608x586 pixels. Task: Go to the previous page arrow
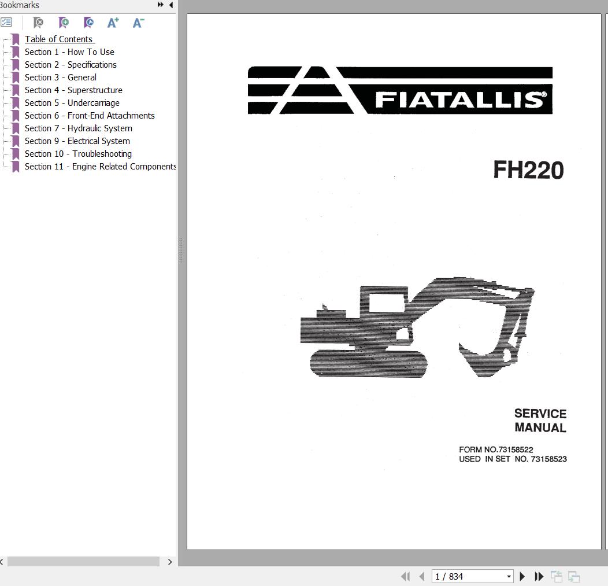pyautogui.click(x=422, y=576)
